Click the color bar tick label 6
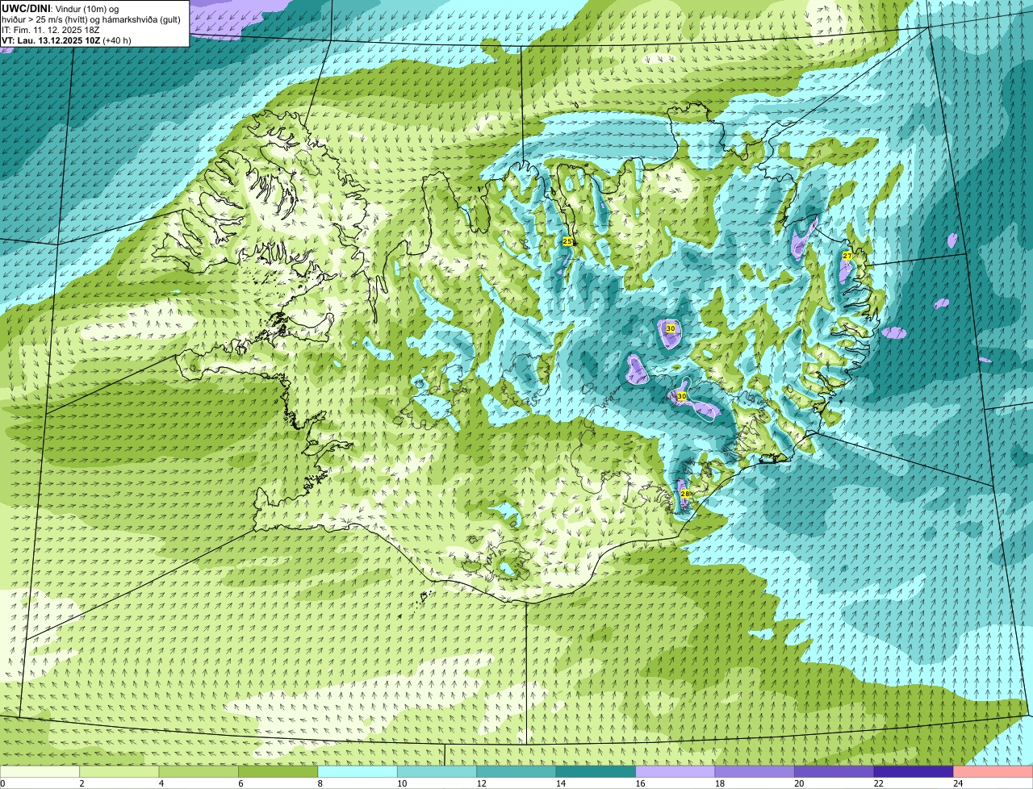The height and width of the screenshot is (789, 1033). pyautogui.click(x=239, y=783)
